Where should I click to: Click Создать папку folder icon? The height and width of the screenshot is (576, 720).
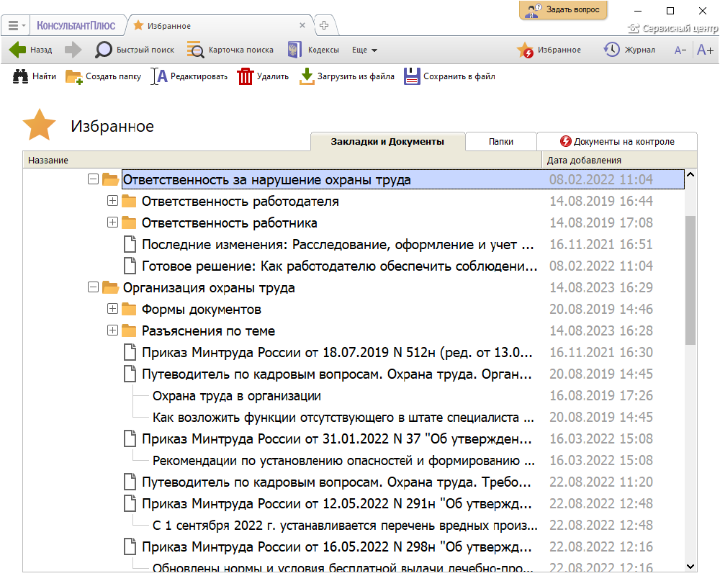pos(73,77)
